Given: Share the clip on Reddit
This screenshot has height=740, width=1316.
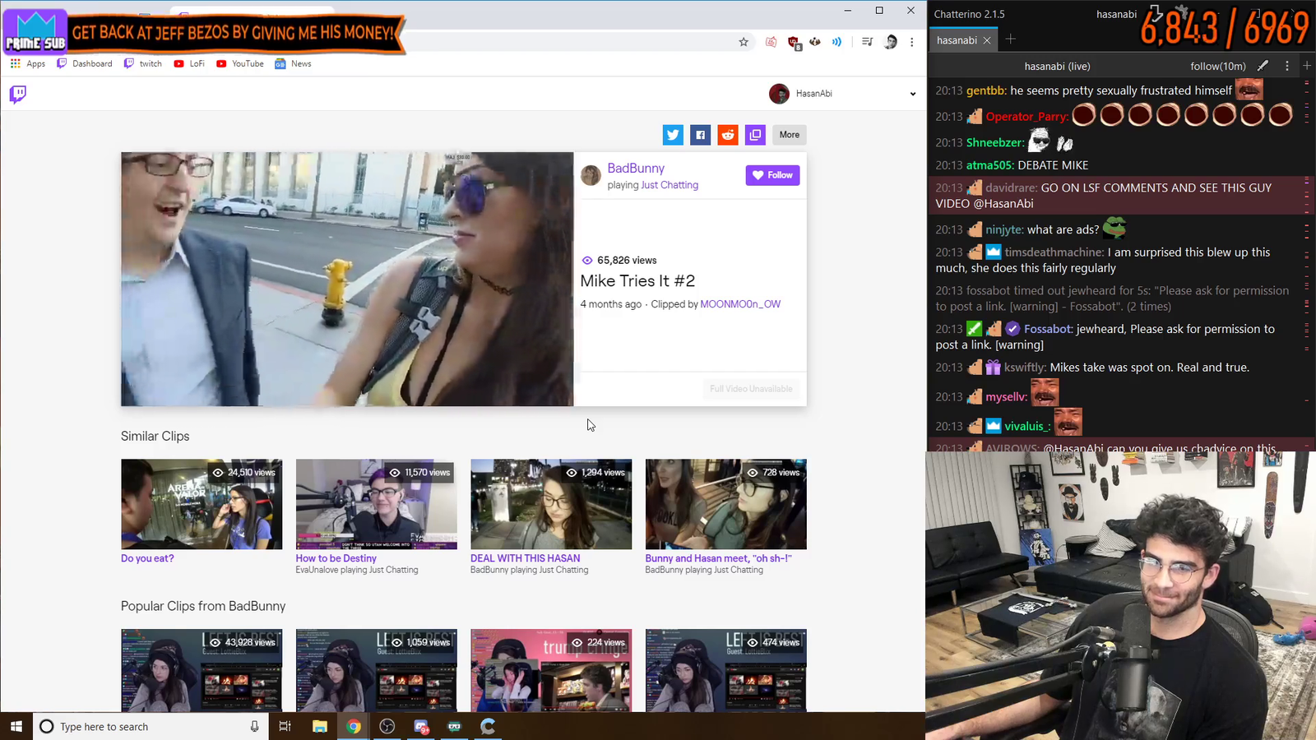Looking at the screenshot, I should tap(728, 135).
